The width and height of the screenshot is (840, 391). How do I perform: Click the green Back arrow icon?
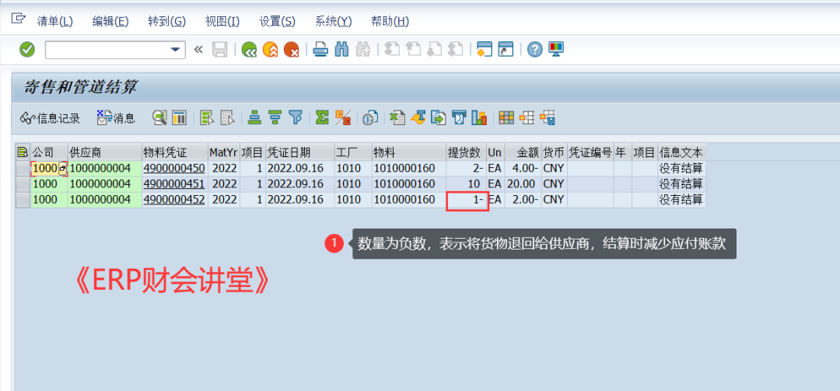pyautogui.click(x=249, y=50)
